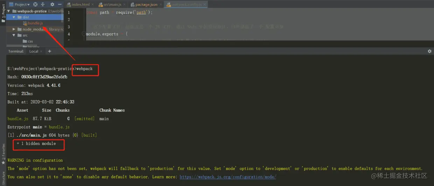
Task: Open the Project view dropdown
Action: [19, 4]
